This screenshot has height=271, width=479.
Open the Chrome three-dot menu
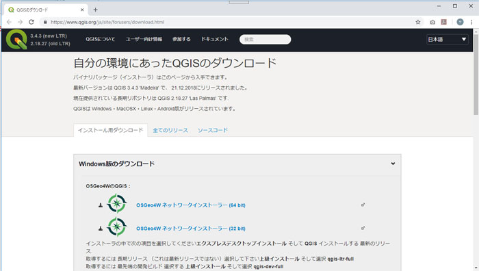tap(471, 22)
